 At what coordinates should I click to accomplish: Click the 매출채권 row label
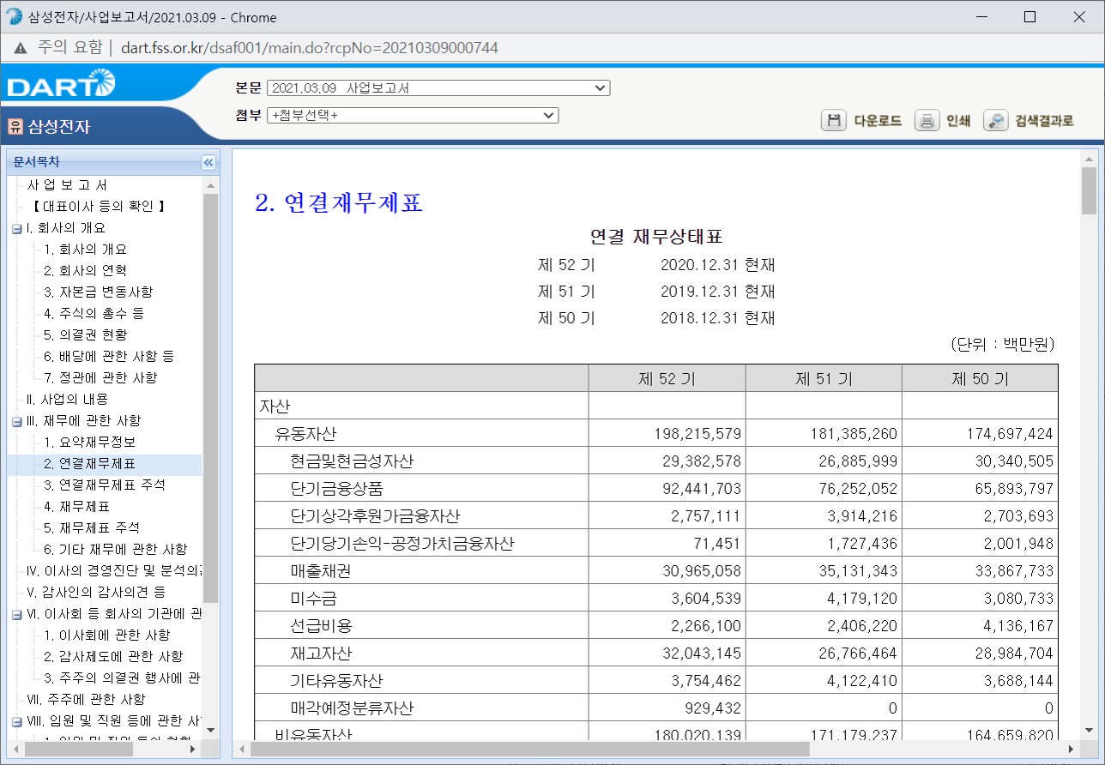pos(321,571)
